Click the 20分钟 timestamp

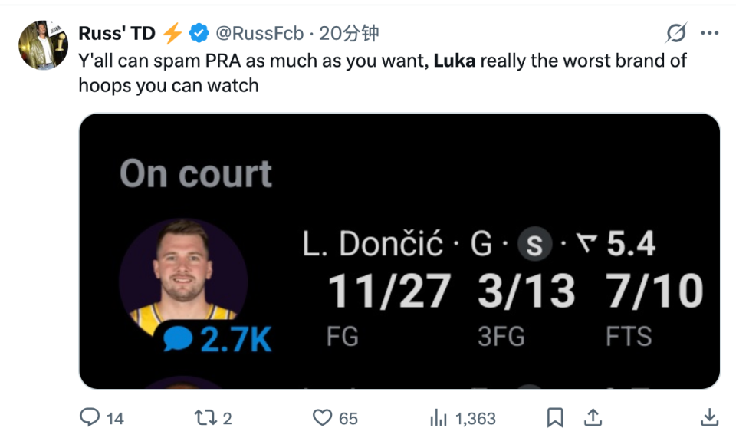point(349,33)
